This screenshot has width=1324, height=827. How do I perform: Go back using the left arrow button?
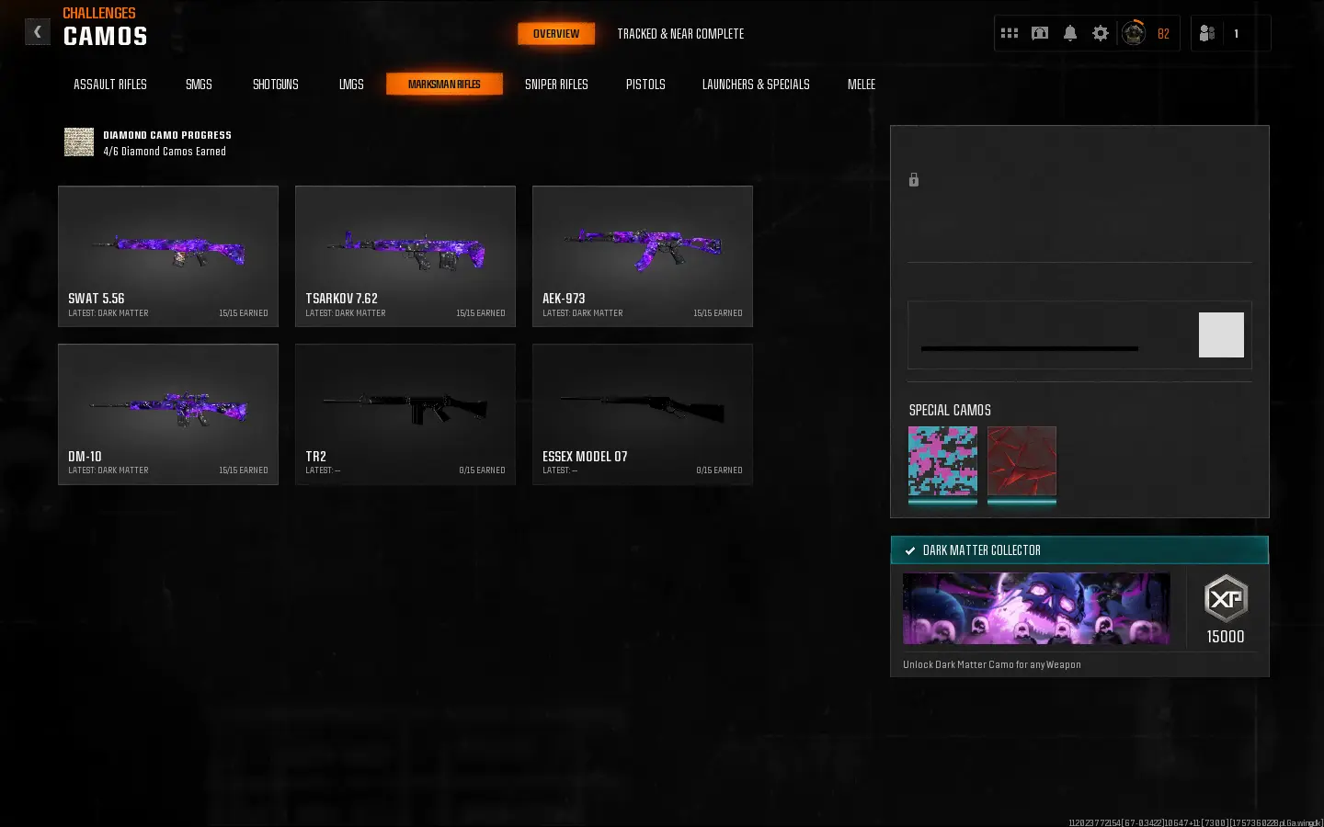click(37, 32)
